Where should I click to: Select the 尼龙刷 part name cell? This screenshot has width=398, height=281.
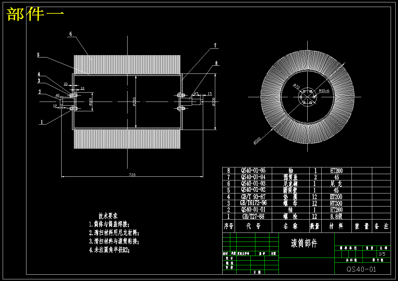(290, 183)
